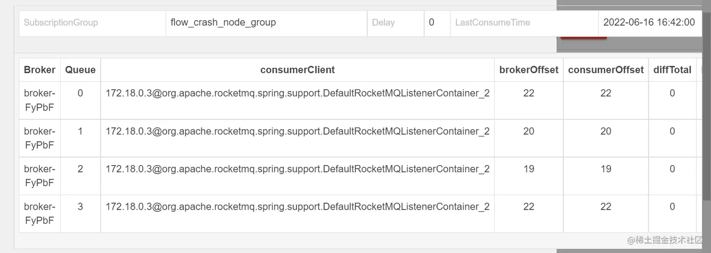This screenshot has width=711, height=253.
Task: Click the Queue column header
Action: tap(80, 70)
